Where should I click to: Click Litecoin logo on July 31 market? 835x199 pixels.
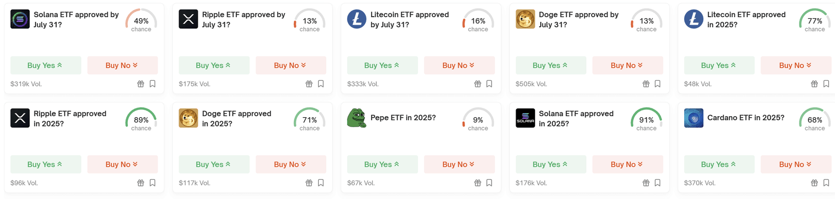click(357, 19)
